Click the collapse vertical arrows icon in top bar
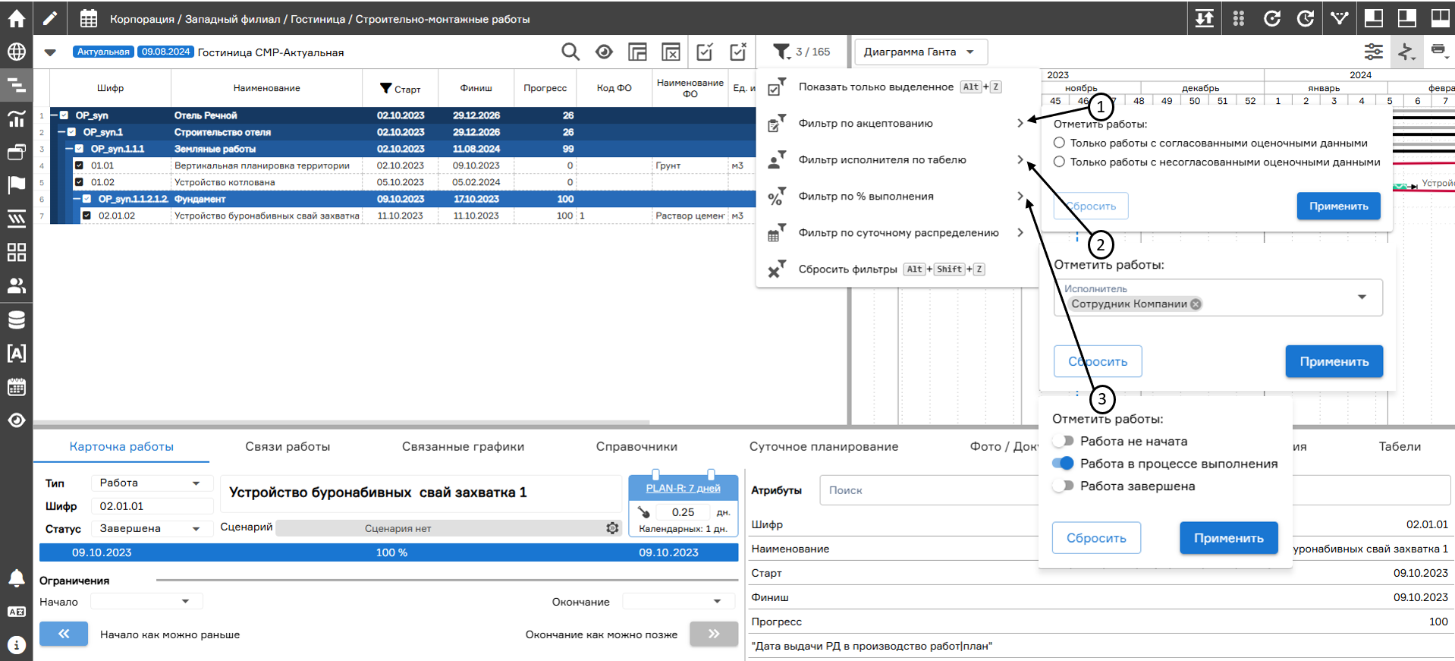This screenshot has width=1455, height=661. point(1205,18)
